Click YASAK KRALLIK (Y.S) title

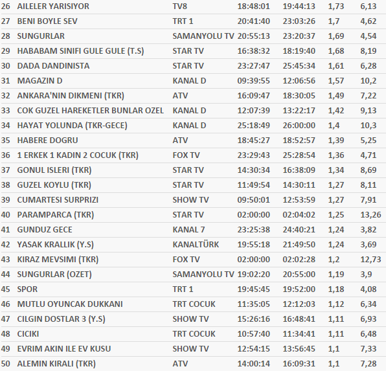pos(55,245)
